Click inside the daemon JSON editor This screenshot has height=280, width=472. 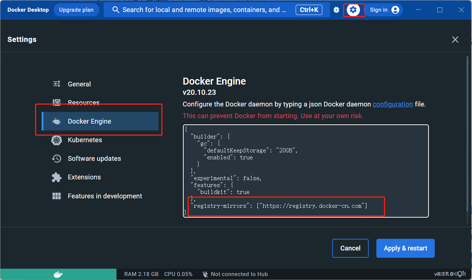(x=306, y=171)
